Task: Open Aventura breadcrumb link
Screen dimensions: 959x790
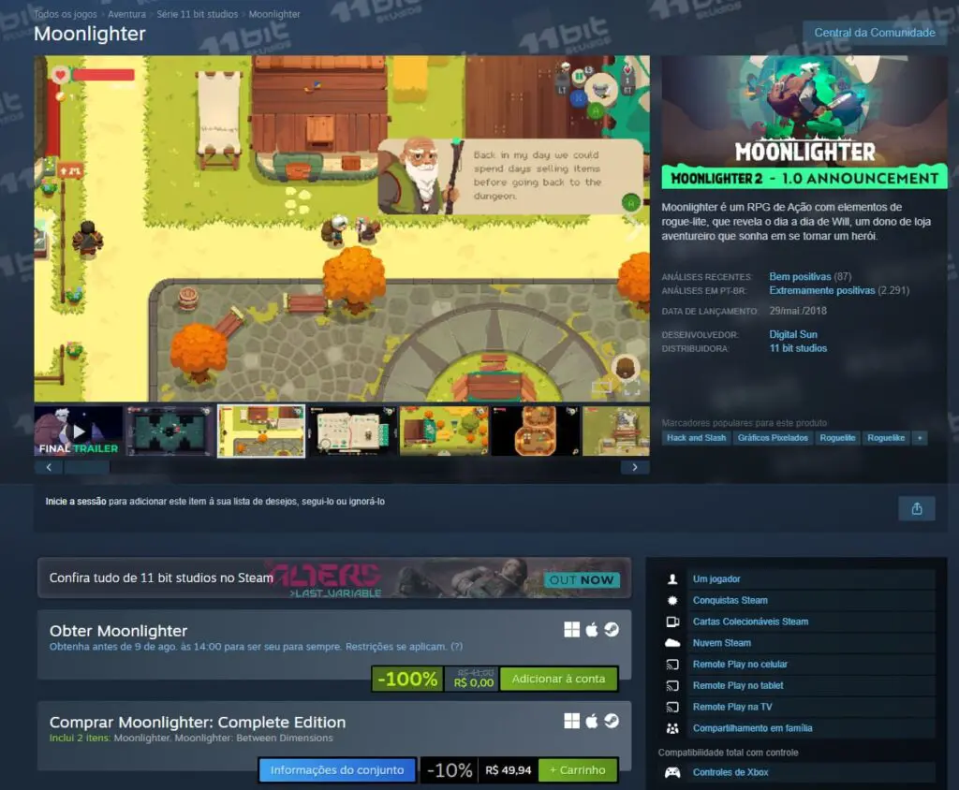Action: (126, 14)
